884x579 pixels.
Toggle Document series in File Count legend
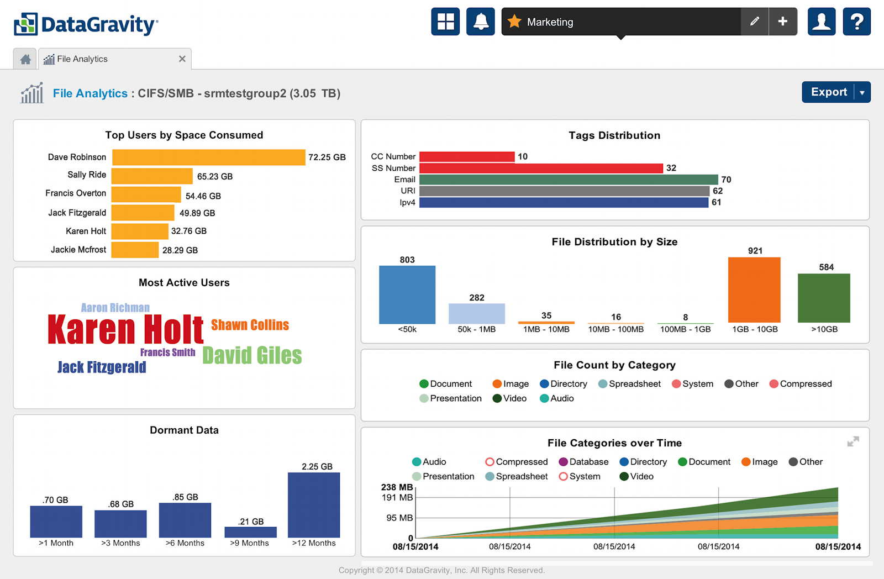[445, 384]
